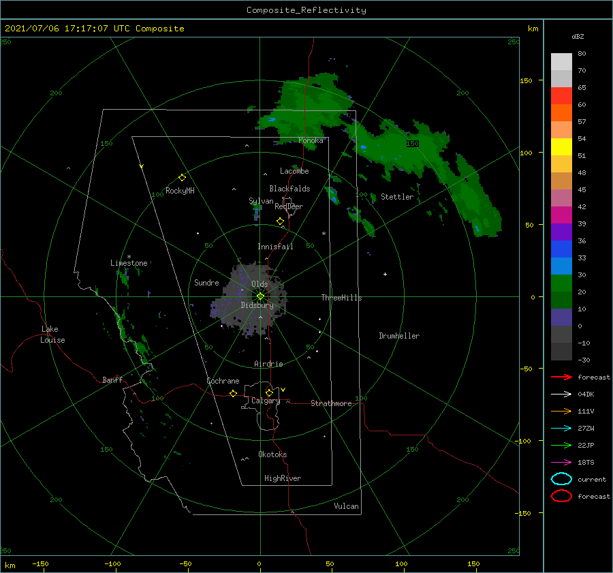613x573 pixels.
Task: Select the orange 111V arrow icon
Action: click(x=561, y=411)
